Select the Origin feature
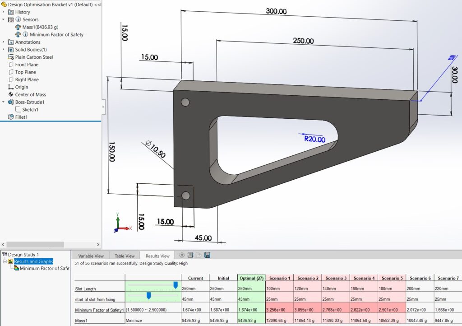The image size is (462, 326). pos(21,87)
